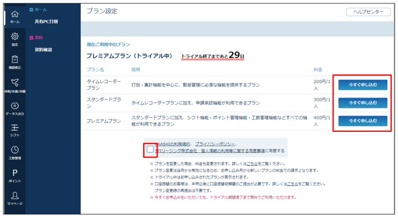The height and width of the screenshot is (218, 398).
Task: Click 今すぐ申し込む for スタンダードプラン
Action: pos(363,103)
